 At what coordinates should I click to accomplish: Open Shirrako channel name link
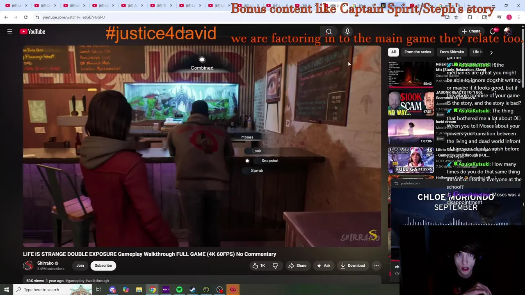(46, 263)
